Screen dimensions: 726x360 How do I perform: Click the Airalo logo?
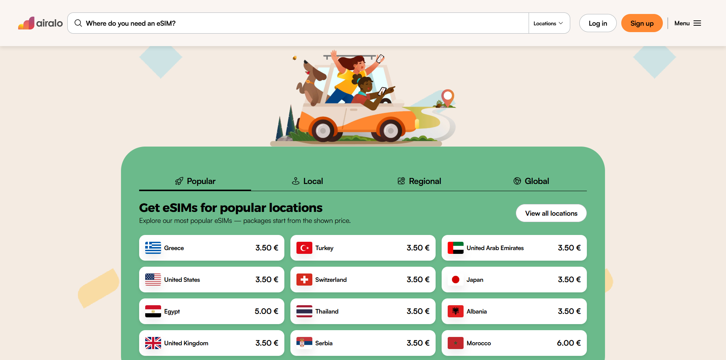tap(40, 23)
